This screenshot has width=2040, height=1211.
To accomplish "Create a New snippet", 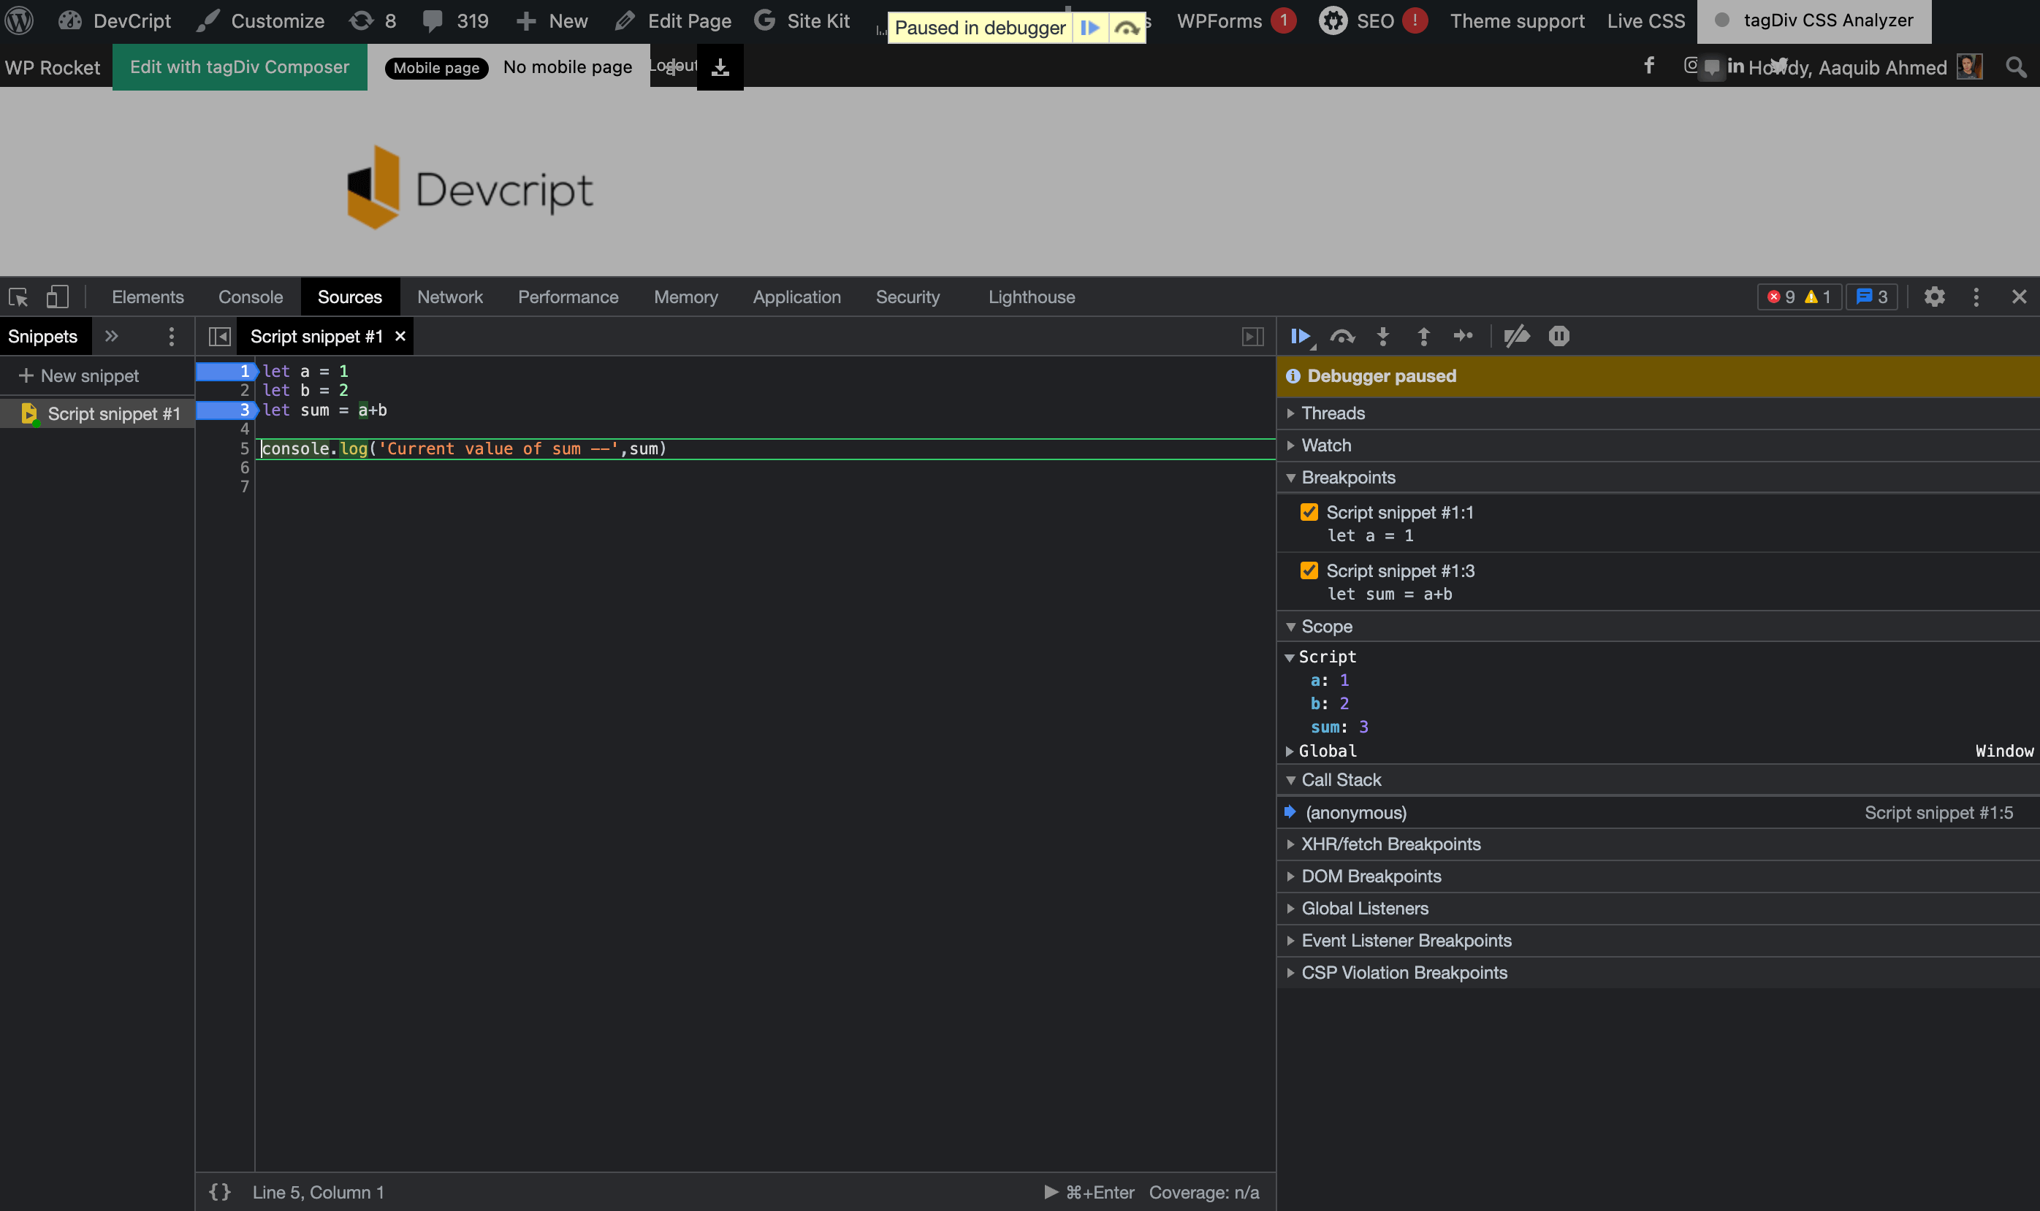I will coord(79,375).
